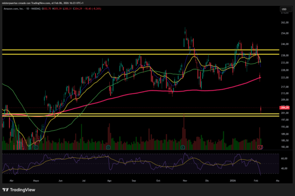Click the Sep label on time axis
This screenshot has width=295, height=196.
[134, 180]
